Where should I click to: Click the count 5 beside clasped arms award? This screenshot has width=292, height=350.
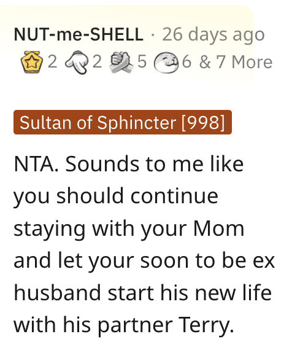pos(142,62)
